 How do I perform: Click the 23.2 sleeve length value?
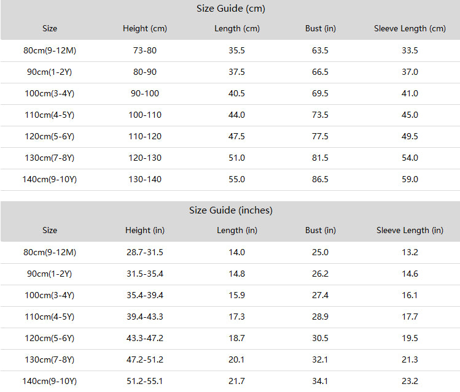point(410,381)
